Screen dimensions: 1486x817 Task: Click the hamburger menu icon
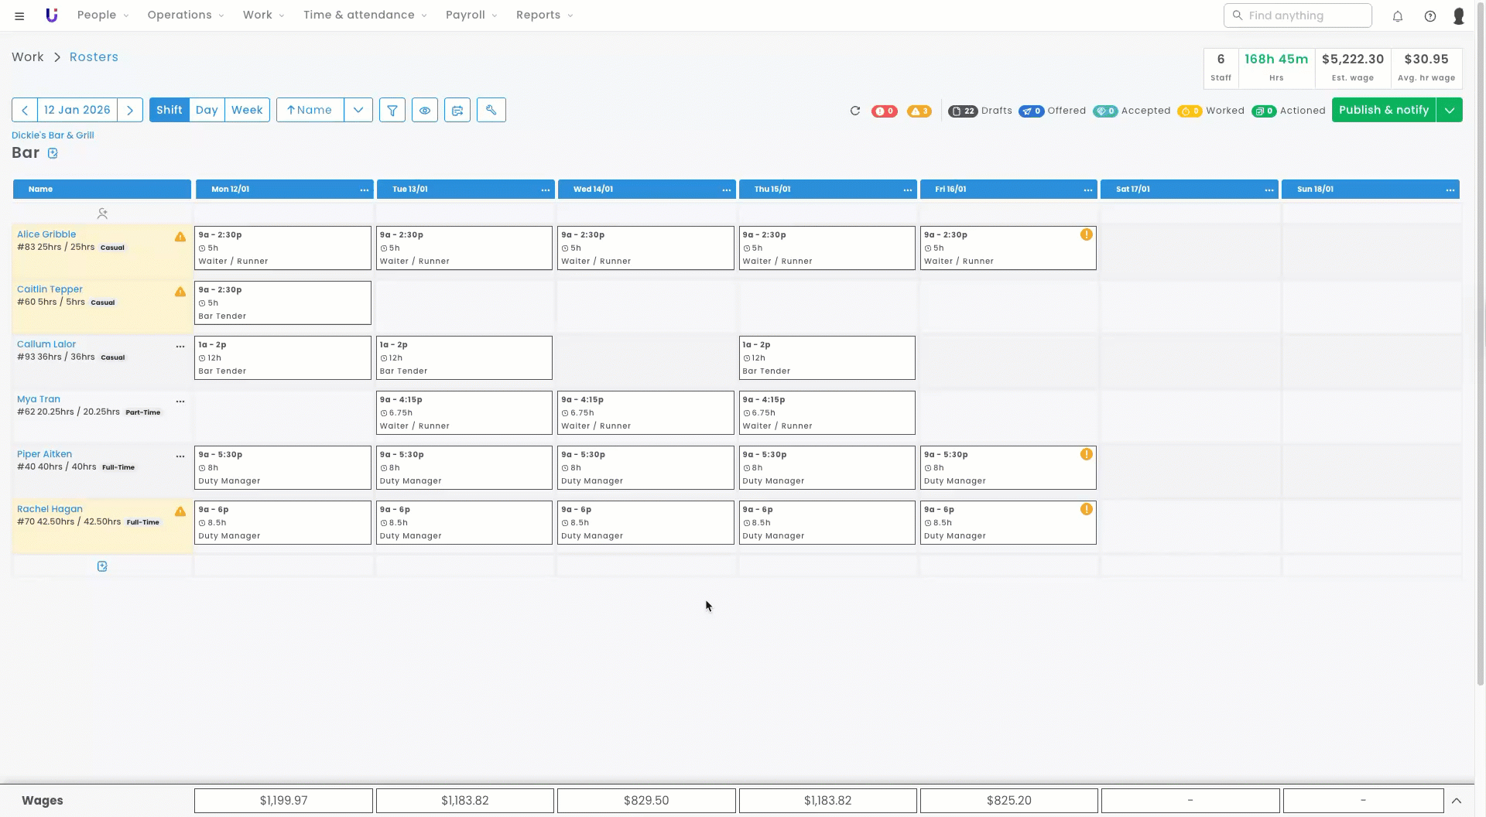click(19, 15)
